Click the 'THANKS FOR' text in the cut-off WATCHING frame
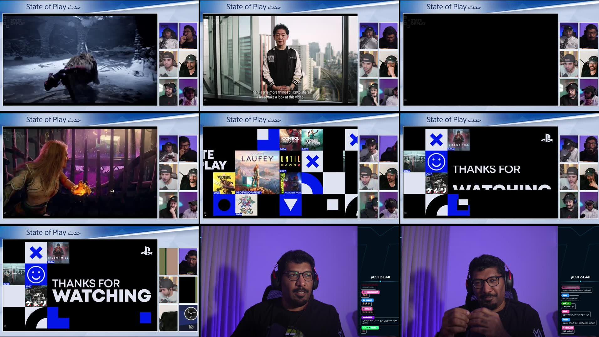The height and width of the screenshot is (337, 599). (486, 169)
